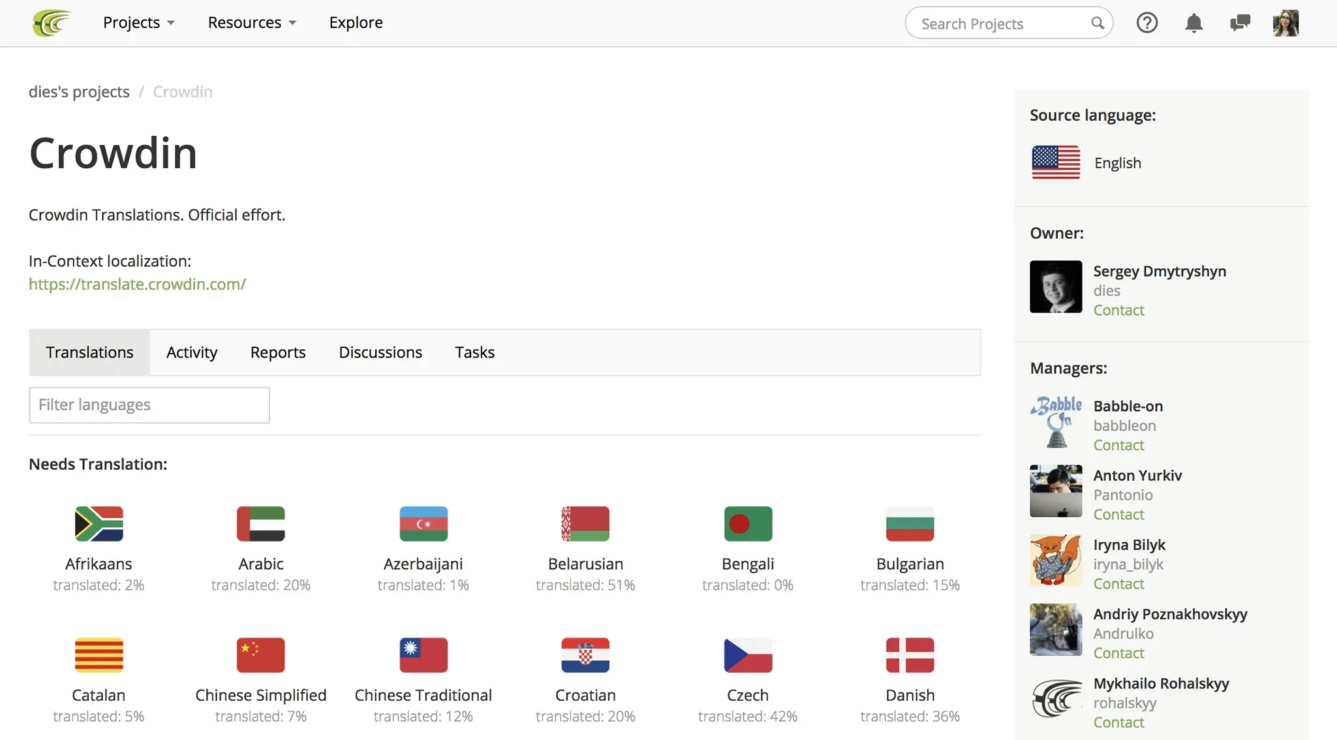Select the Afrikaans flag icon
The width and height of the screenshot is (1337, 740).
(x=99, y=523)
